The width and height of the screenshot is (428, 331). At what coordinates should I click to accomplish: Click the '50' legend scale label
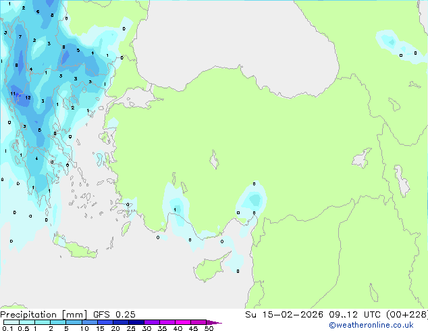coord(209,328)
